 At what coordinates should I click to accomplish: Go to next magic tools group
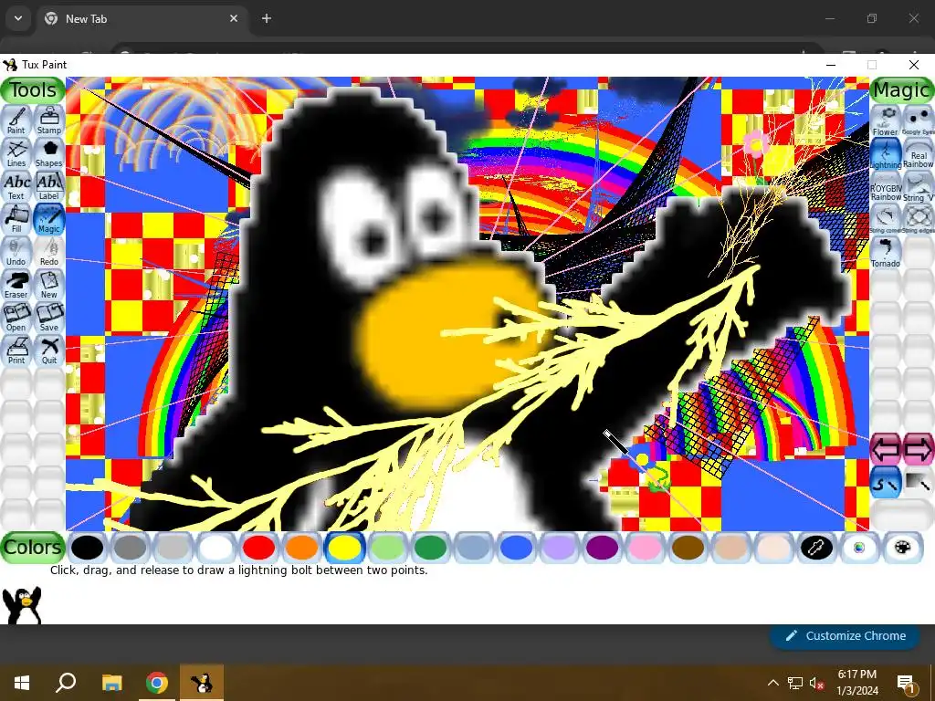coord(919,449)
